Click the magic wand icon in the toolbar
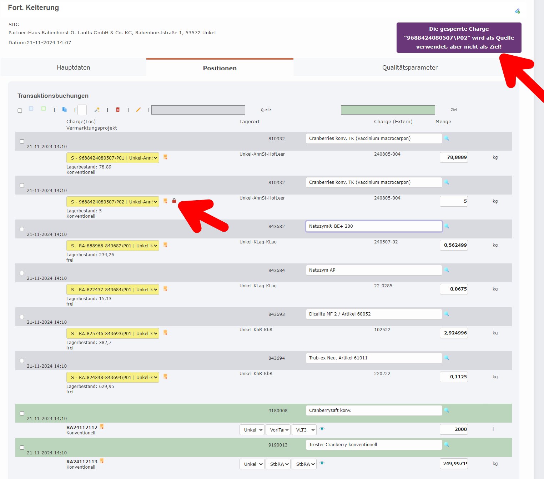544x479 pixels. pyautogui.click(x=97, y=110)
